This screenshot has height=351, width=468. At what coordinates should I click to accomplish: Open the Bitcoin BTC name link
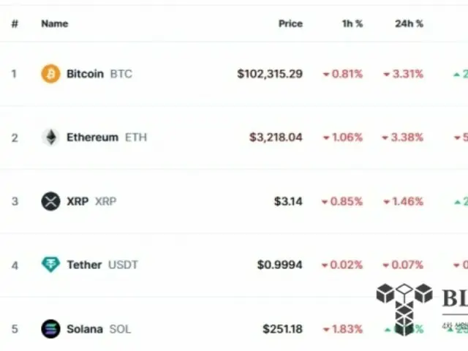(x=99, y=74)
